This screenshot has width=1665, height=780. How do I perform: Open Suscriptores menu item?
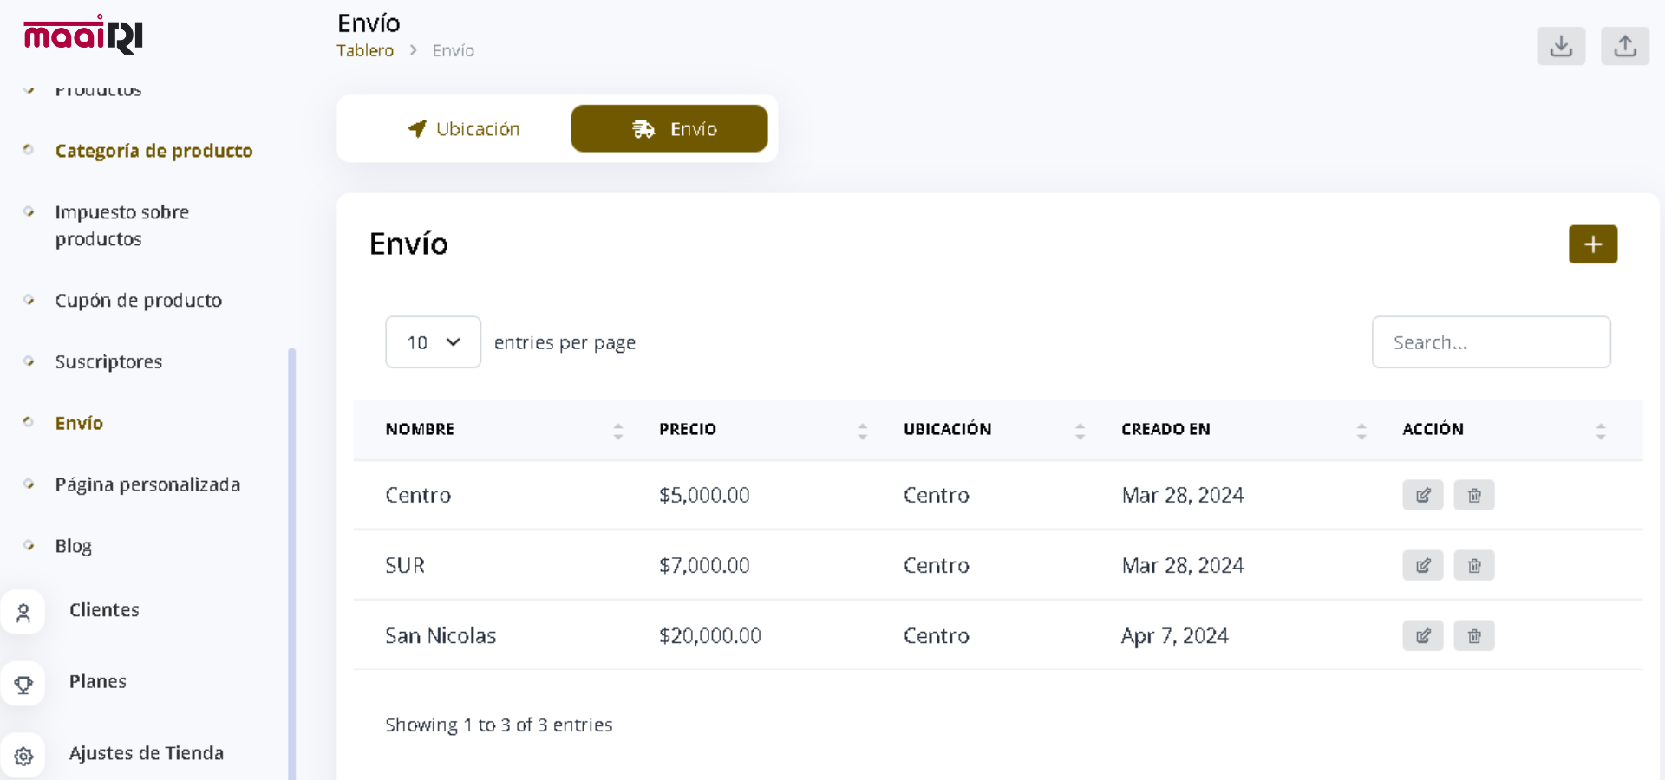108,362
